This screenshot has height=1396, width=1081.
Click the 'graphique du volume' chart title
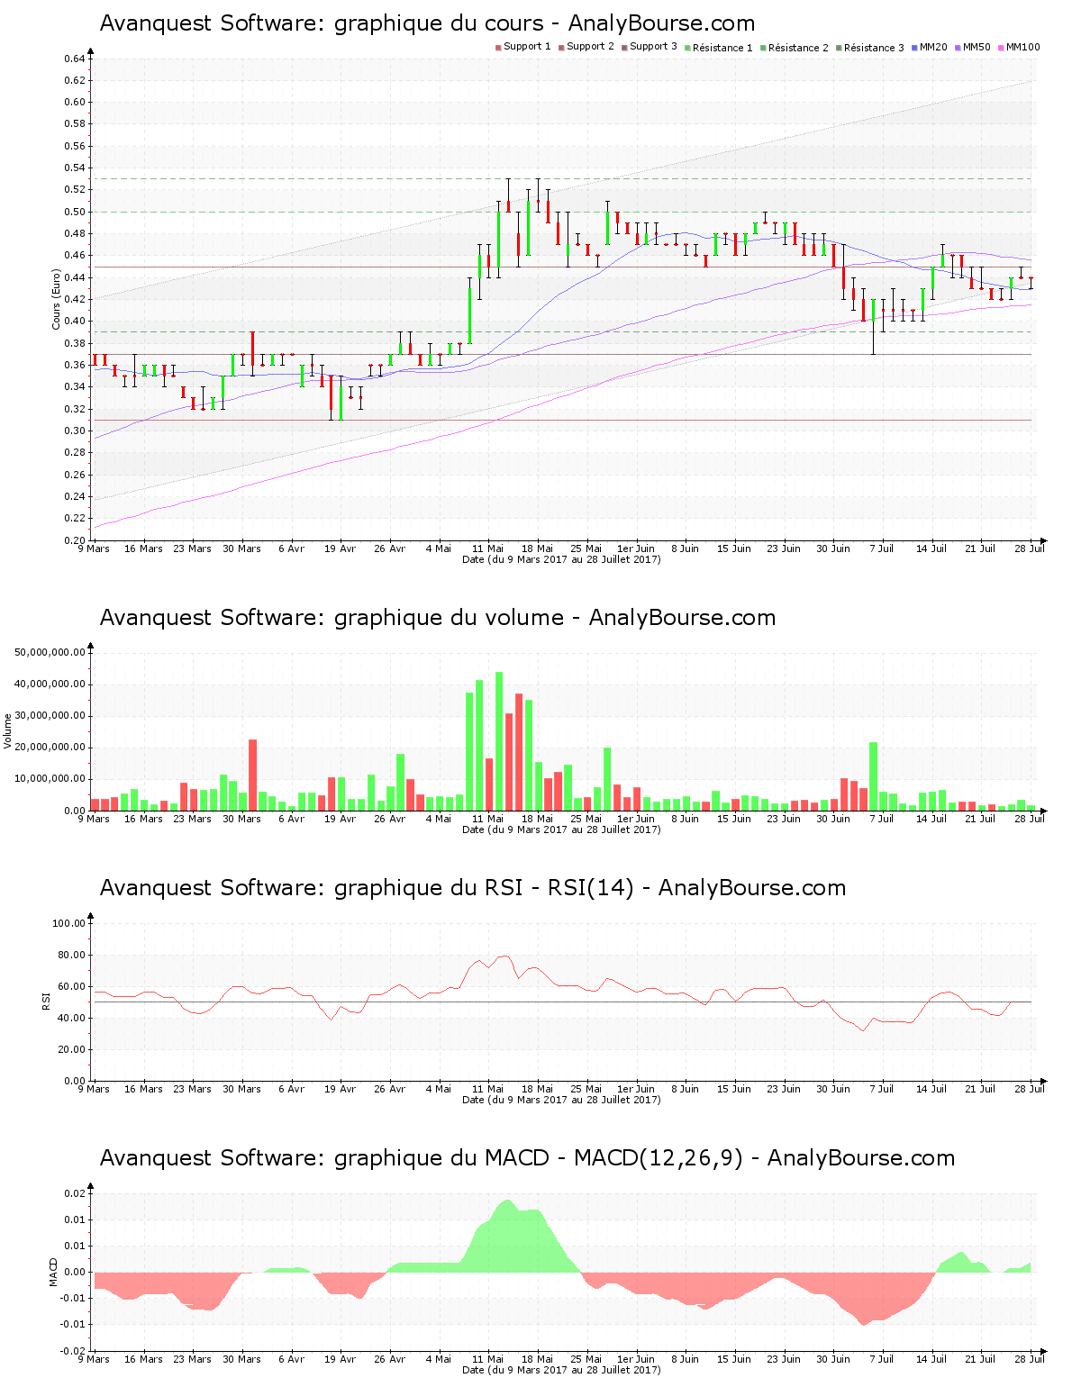tap(438, 618)
